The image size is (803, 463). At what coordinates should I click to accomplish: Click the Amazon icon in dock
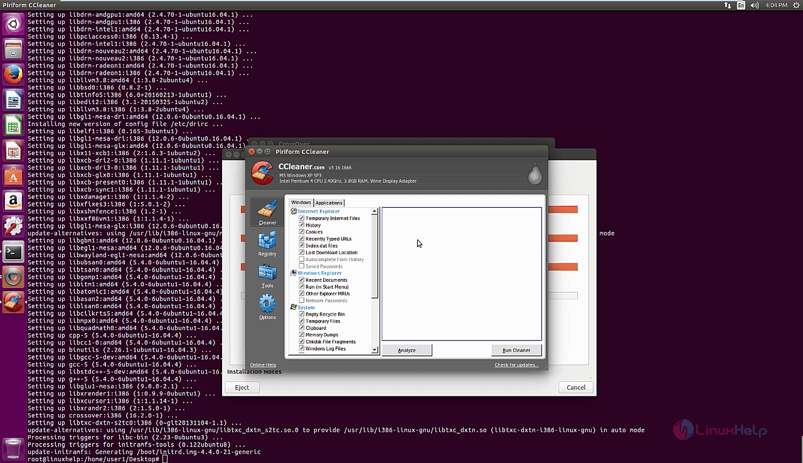point(14,201)
